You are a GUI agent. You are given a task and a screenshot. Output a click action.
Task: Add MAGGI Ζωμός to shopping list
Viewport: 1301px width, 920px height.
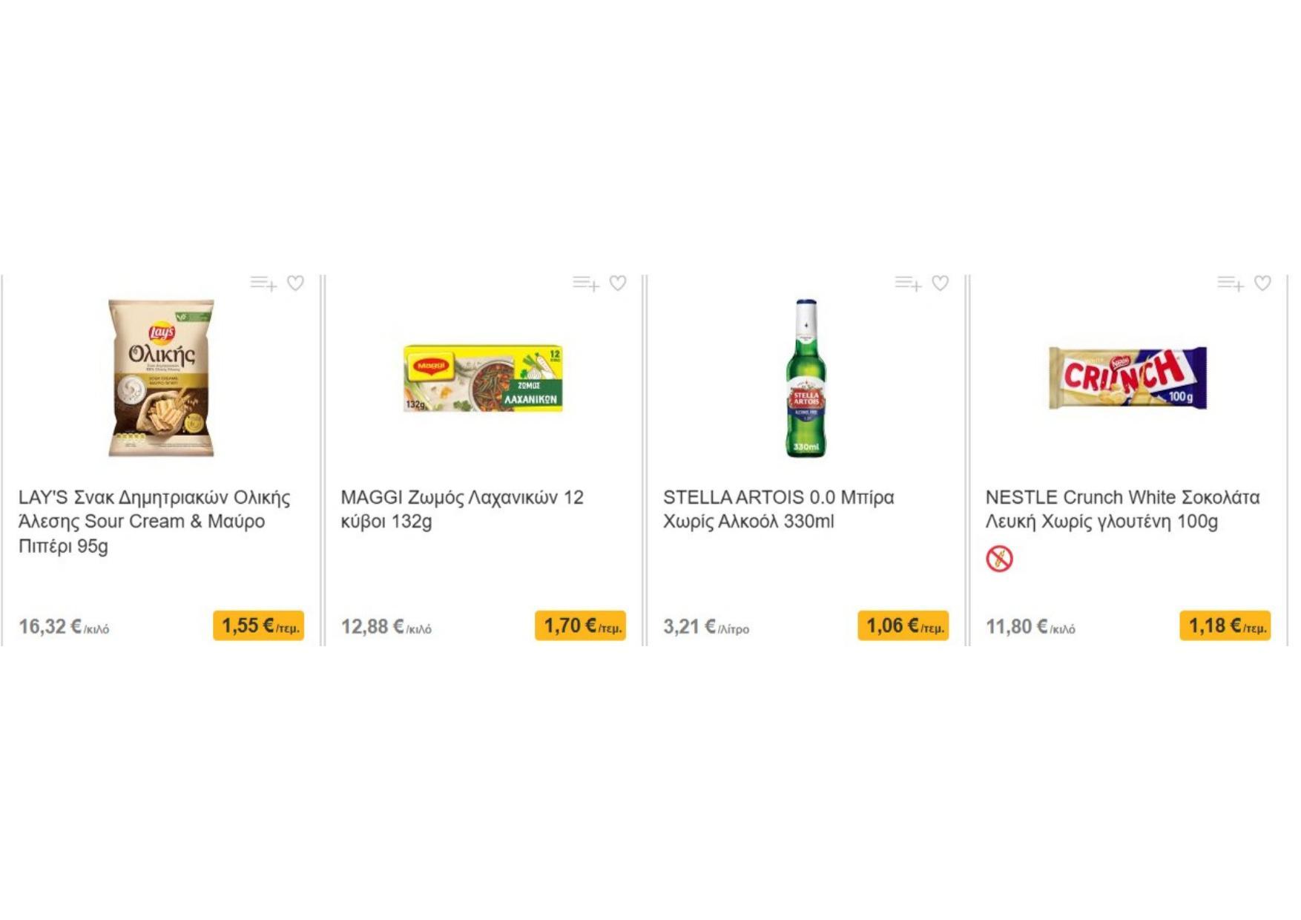point(586,283)
